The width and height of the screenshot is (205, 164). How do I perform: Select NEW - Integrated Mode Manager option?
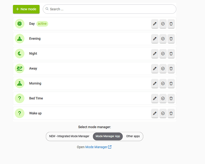69,136
